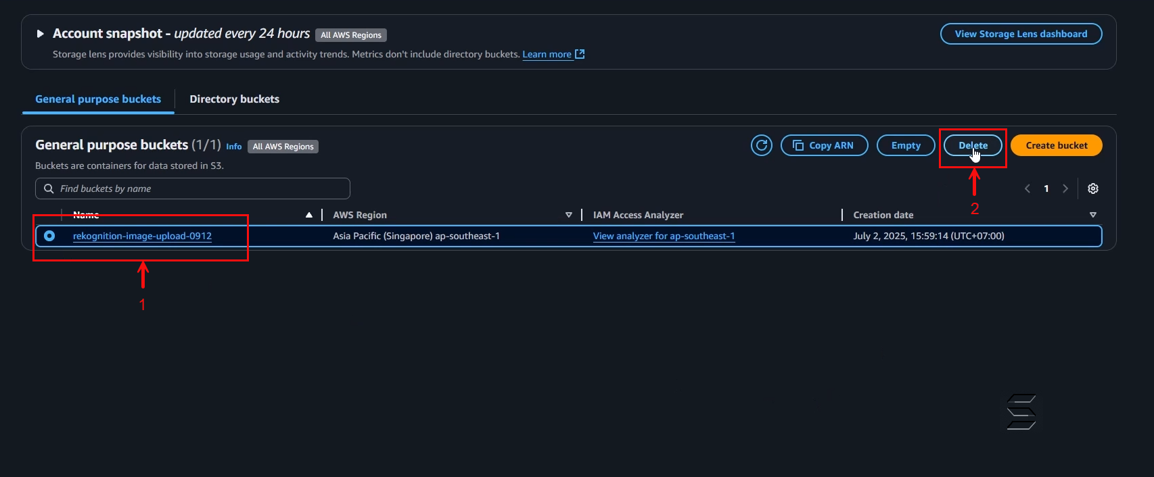The image size is (1154, 477).
Task: Click the search magnifier icon
Action: 49,189
